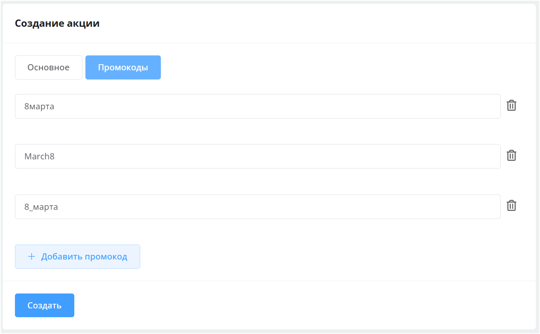Click the Создать button
The image size is (540, 334).
point(44,305)
